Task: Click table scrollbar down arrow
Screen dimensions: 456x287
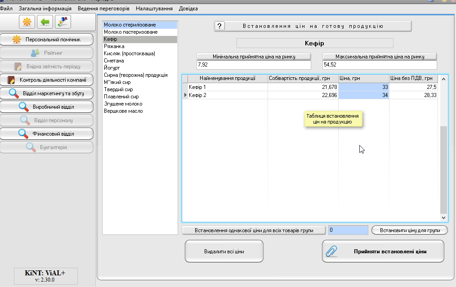Action: pyautogui.click(x=443, y=217)
